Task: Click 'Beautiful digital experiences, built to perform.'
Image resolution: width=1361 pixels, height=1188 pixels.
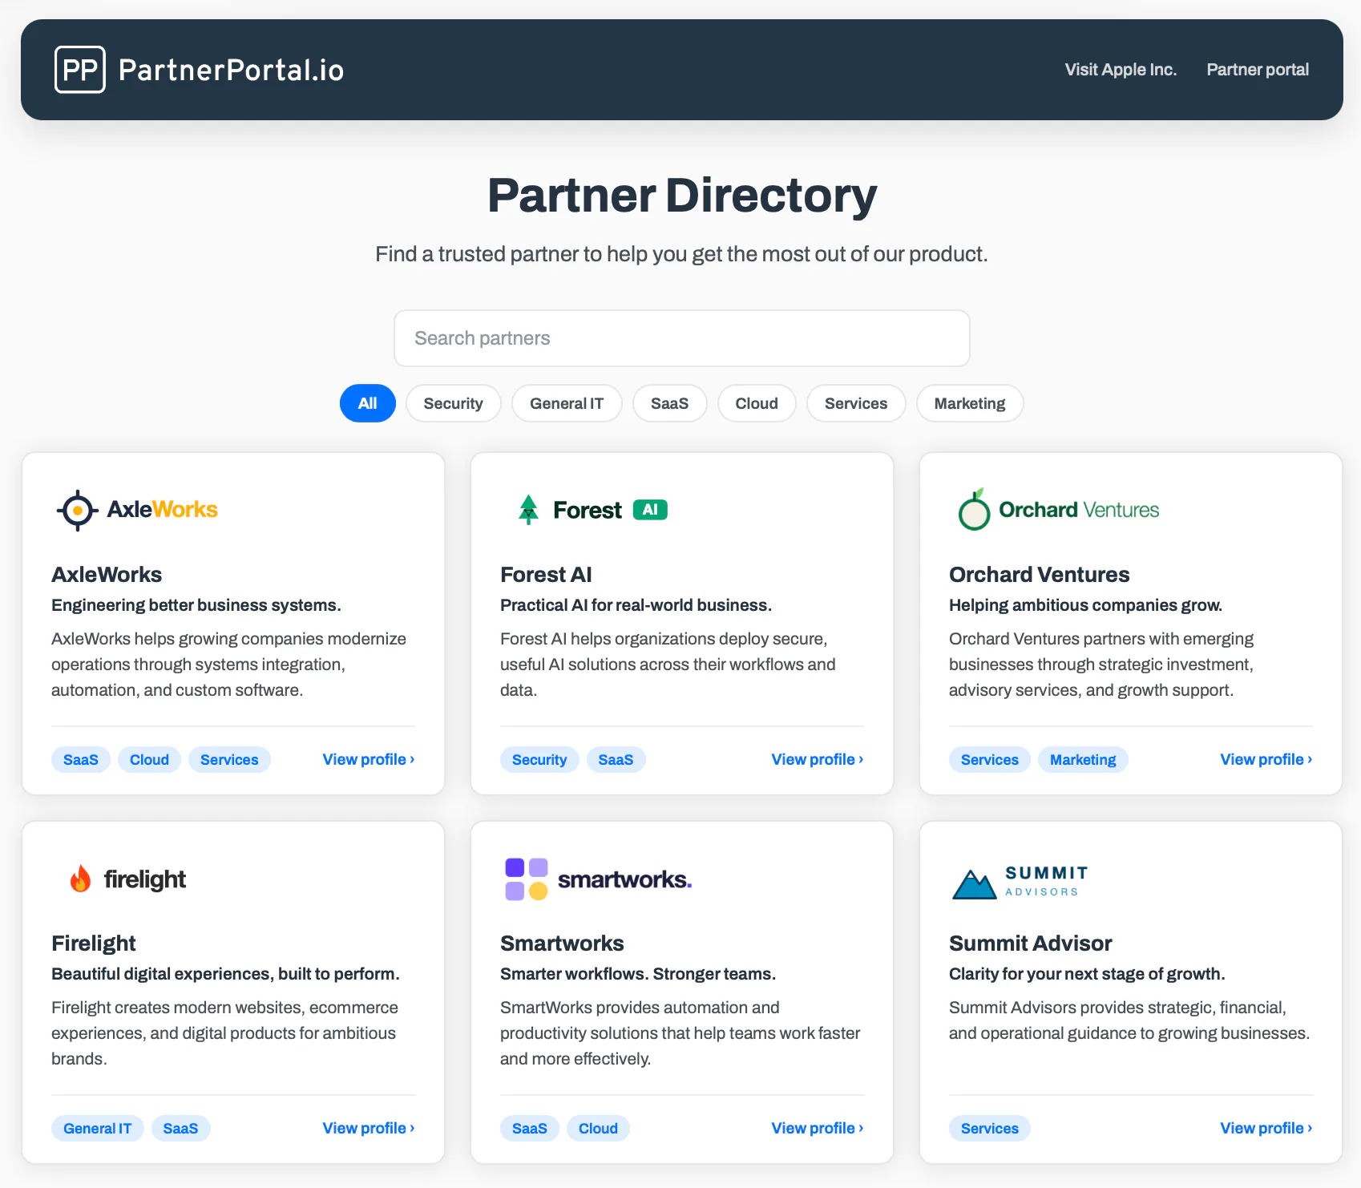Action: point(225,974)
